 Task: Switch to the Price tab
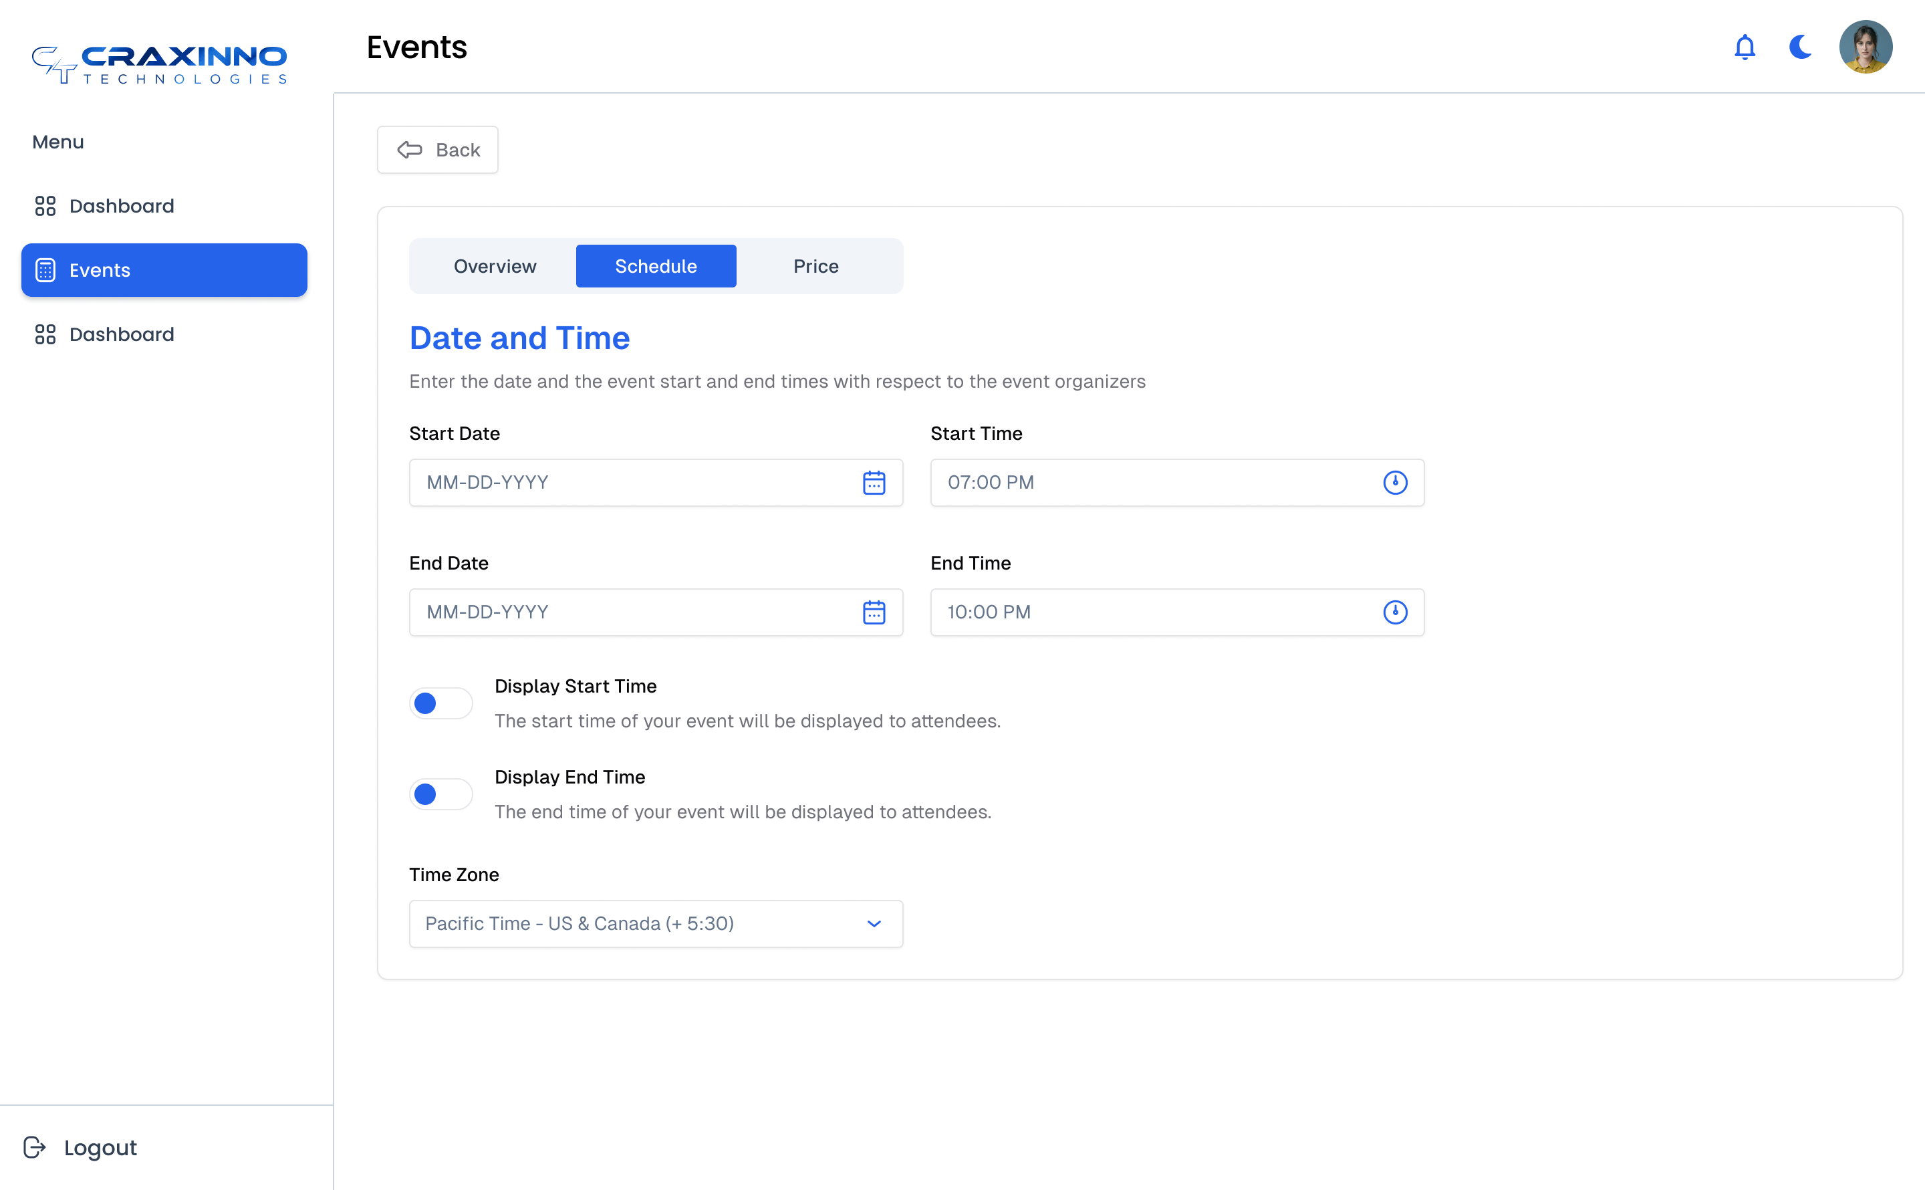(815, 266)
